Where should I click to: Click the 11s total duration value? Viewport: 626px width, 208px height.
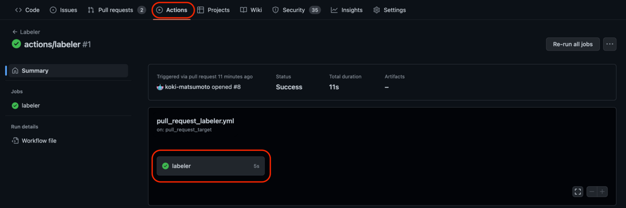[x=334, y=87]
